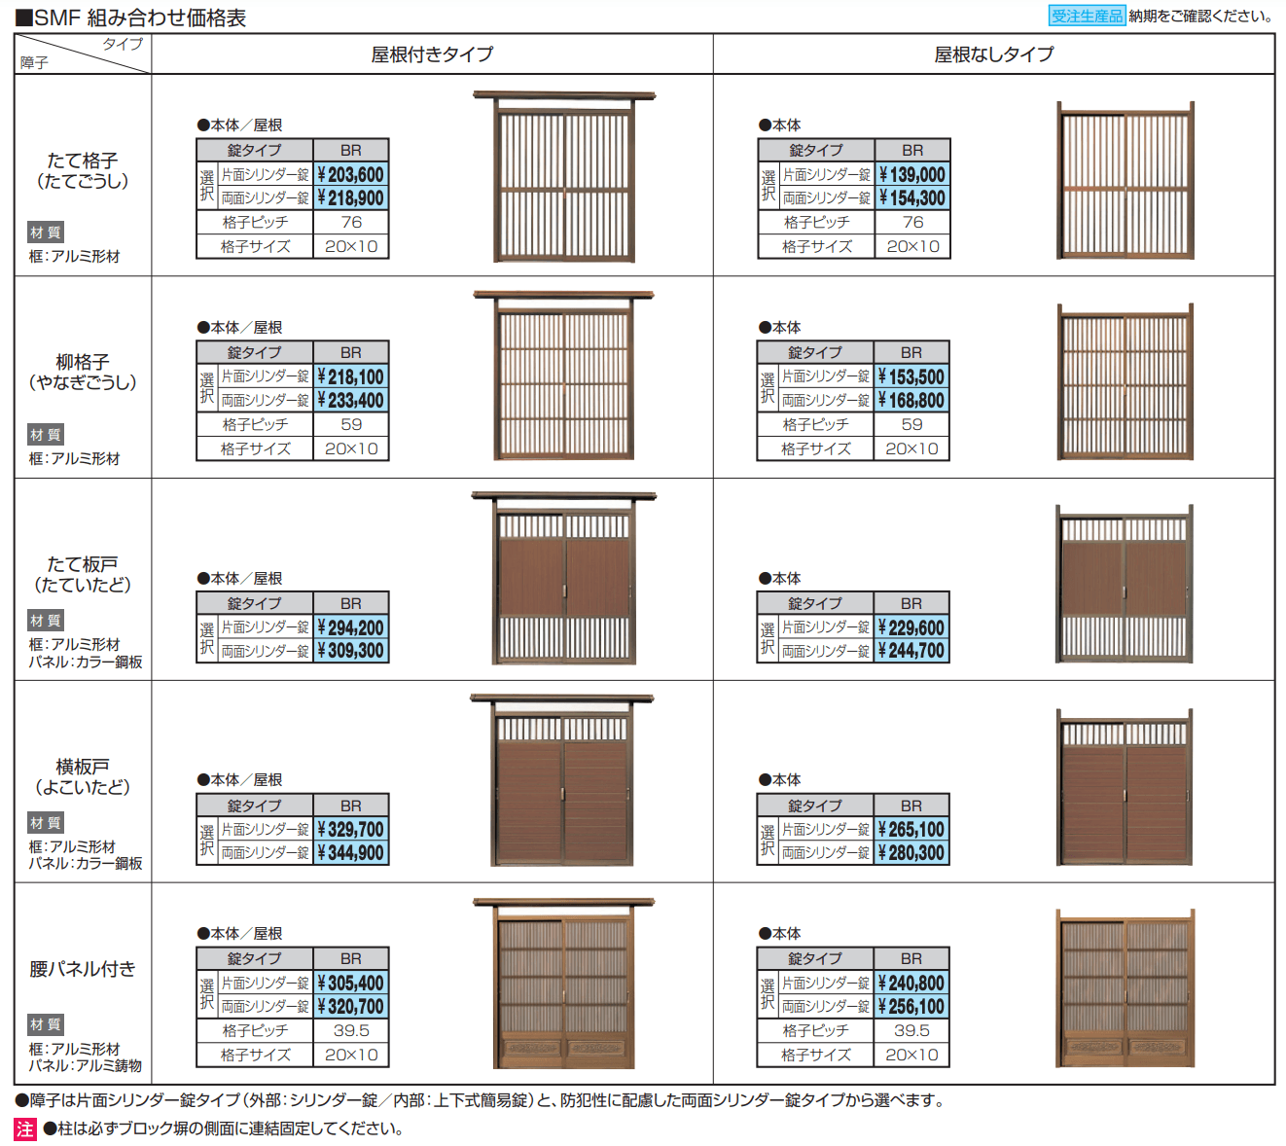Click the SMF 組み合わせ価格表 title
This screenshot has width=1286, height=1146.
click(x=140, y=18)
